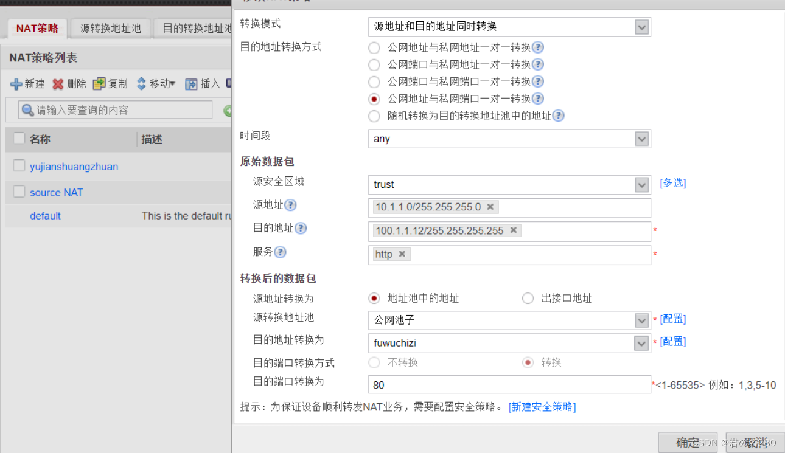Switch to the 源转换地址池 tab
The height and width of the screenshot is (453, 785).
click(x=110, y=29)
